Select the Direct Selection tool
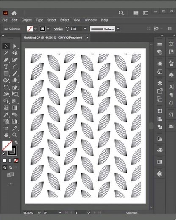 [15, 46]
